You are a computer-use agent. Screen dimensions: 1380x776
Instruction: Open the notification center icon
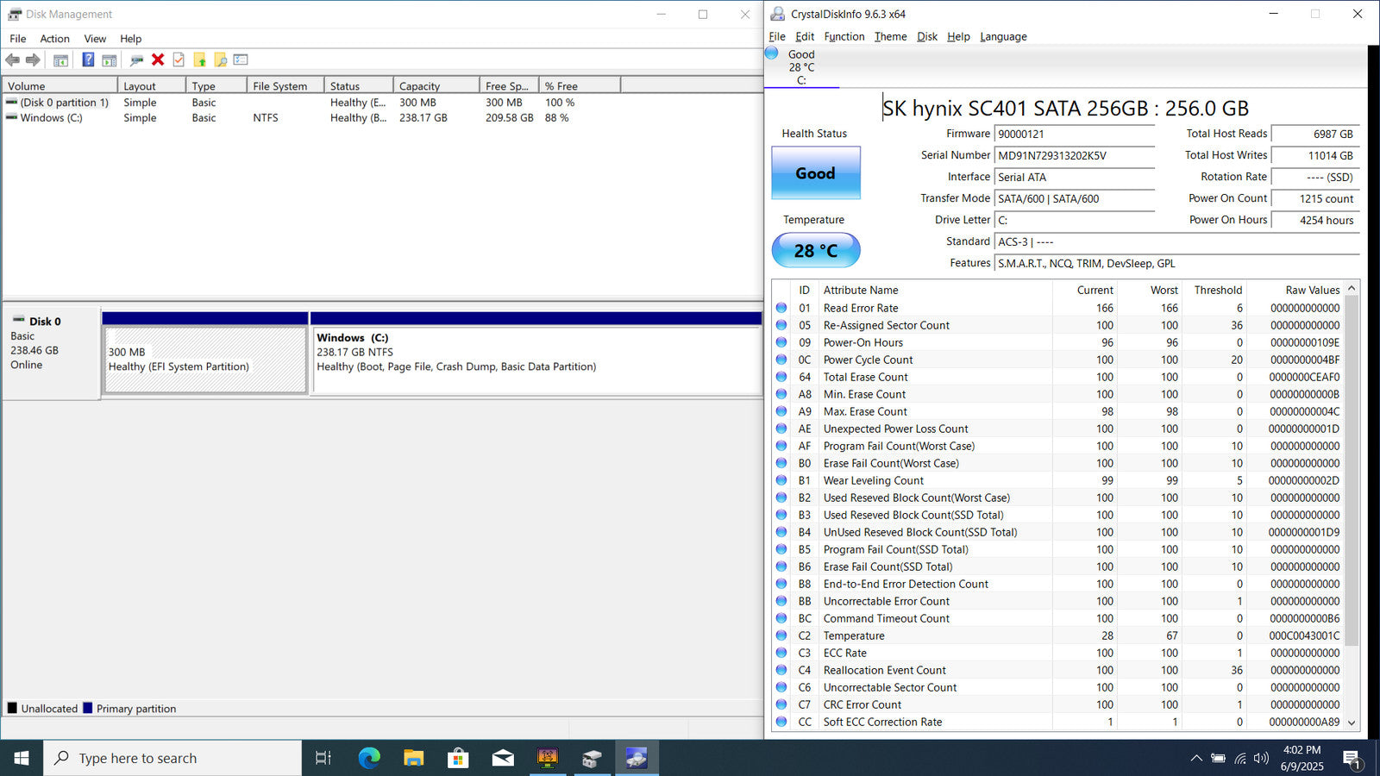click(x=1352, y=759)
